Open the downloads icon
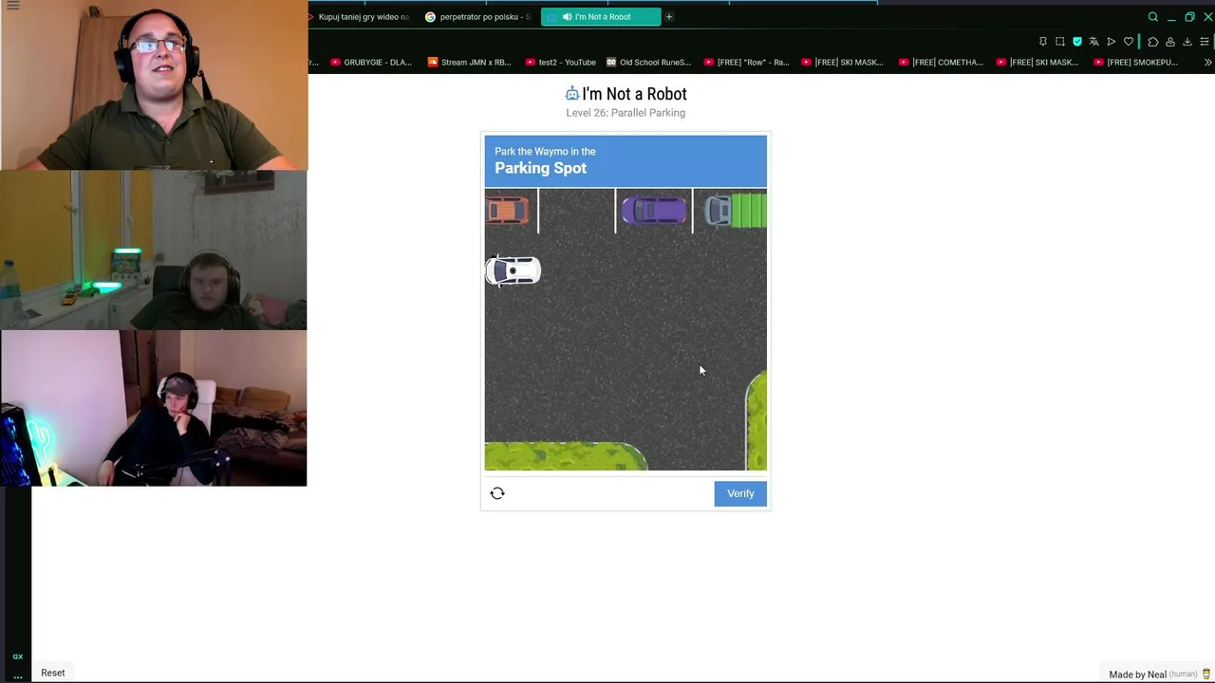The image size is (1215, 683). click(x=1187, y=42)
